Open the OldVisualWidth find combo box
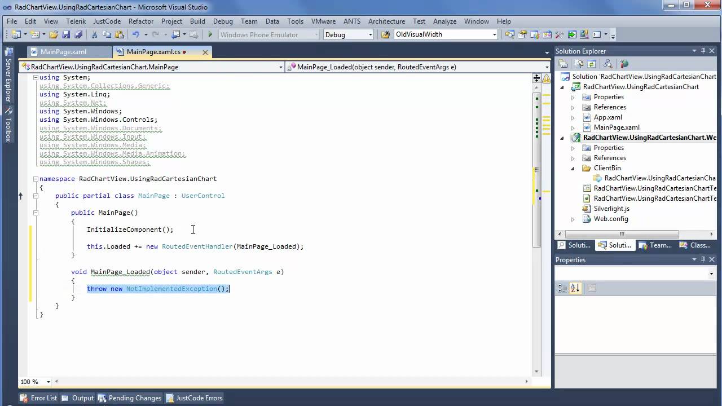 click(x=446, y=34)
